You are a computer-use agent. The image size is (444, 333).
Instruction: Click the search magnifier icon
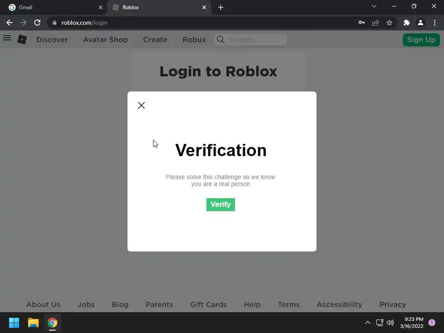point(221,39)
